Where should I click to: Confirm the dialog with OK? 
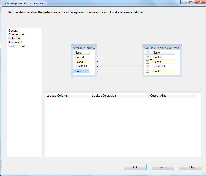(135, 167)
